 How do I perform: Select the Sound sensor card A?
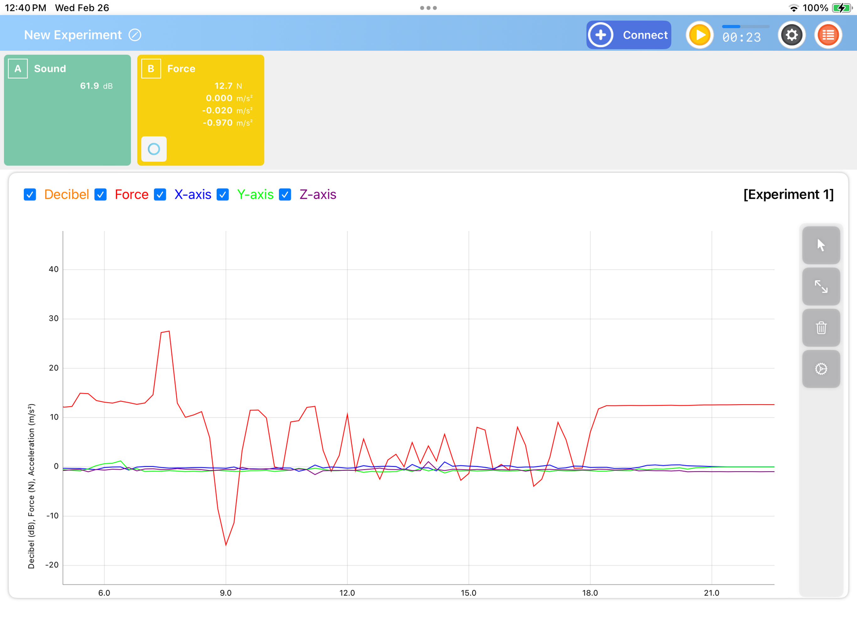tap(67, 110)
